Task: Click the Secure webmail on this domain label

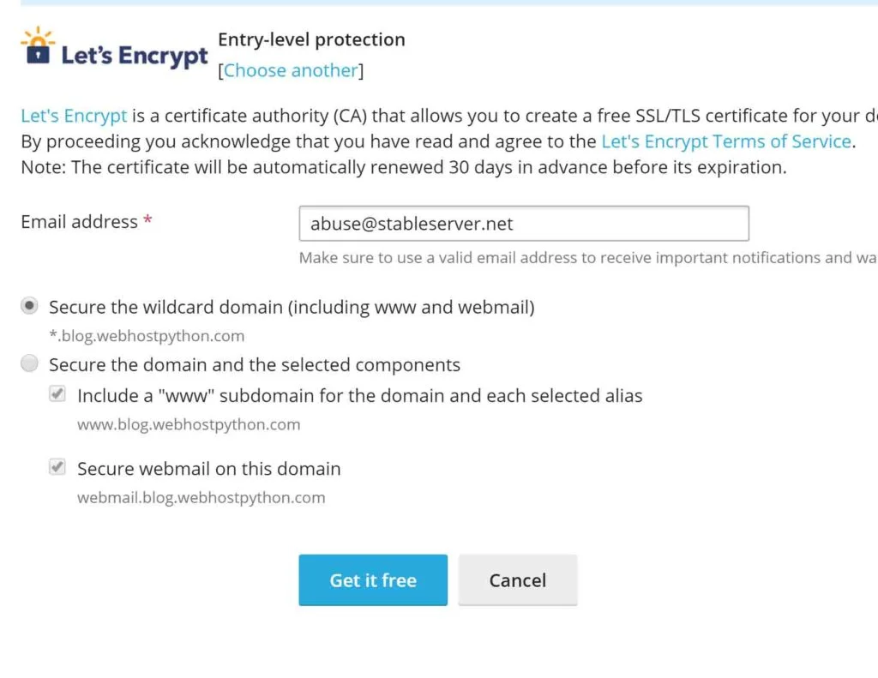Action: [209, 469]
